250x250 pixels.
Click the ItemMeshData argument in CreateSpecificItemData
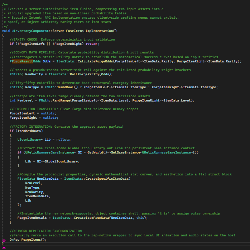(x=37, y=196)
